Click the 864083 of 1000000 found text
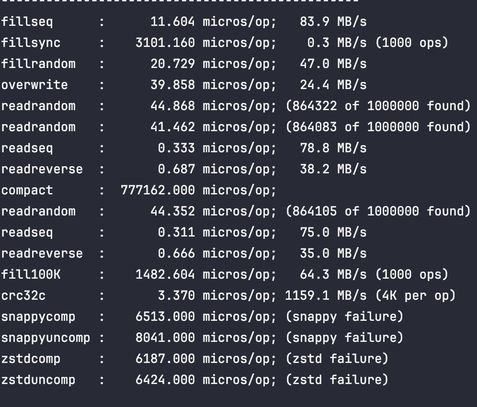This screenshot has height=407, width=477. (378, 127)
